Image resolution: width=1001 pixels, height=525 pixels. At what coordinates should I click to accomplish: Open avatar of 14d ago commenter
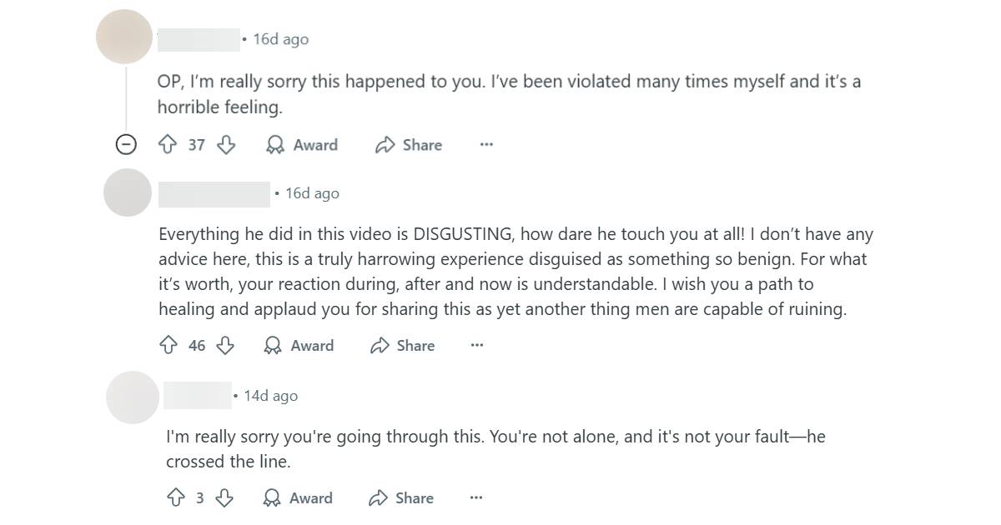click(x=133, y=397)
